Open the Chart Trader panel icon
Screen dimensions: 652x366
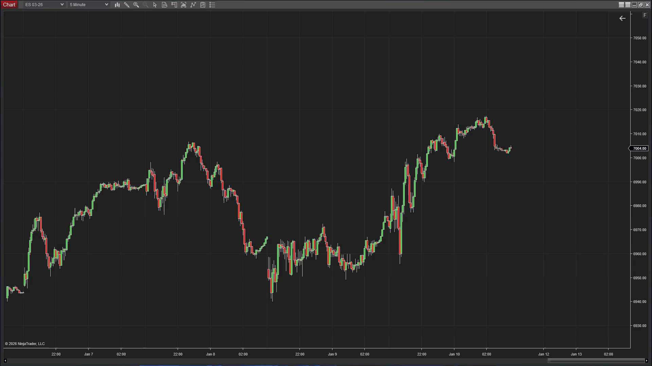tap(174, 5)
